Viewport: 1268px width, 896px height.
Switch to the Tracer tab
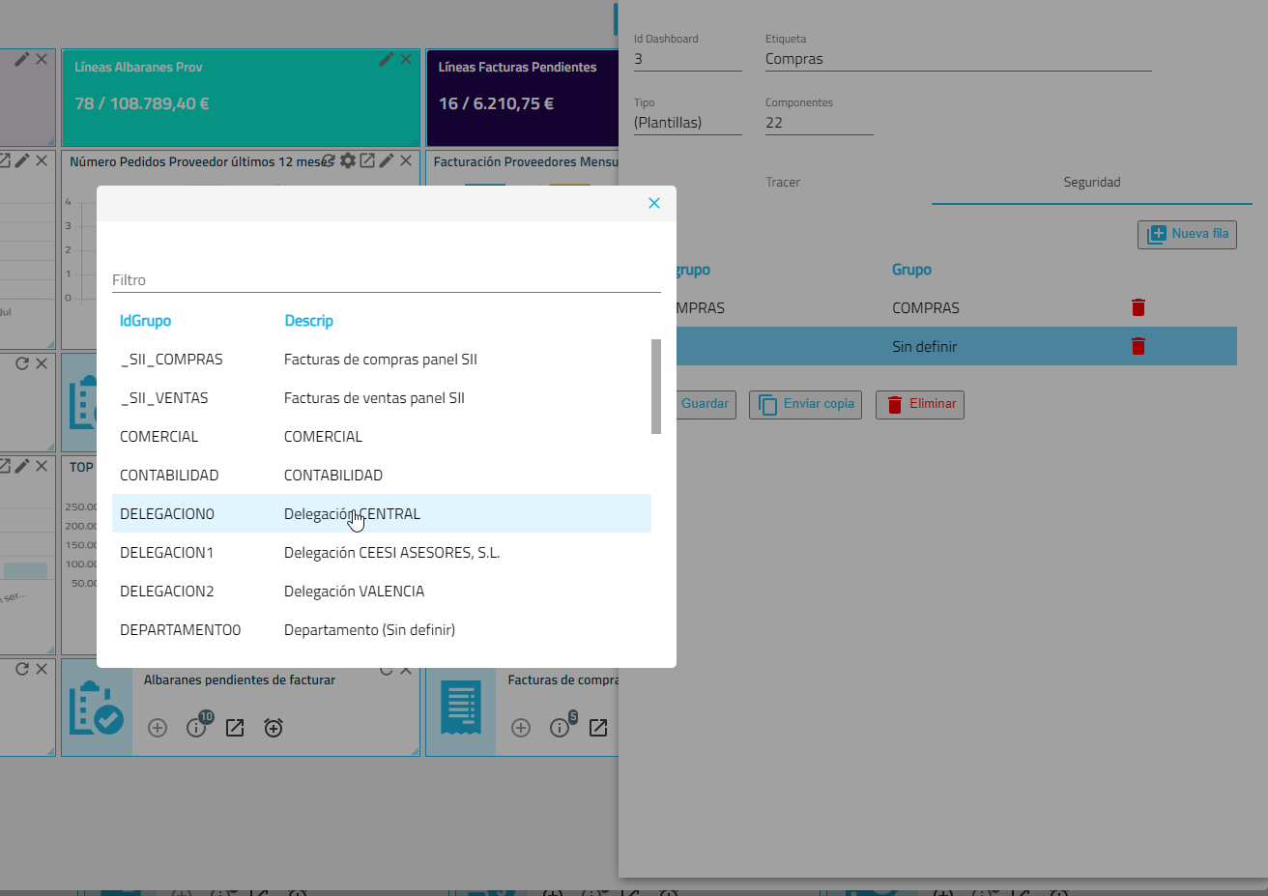tap(783, 182)
